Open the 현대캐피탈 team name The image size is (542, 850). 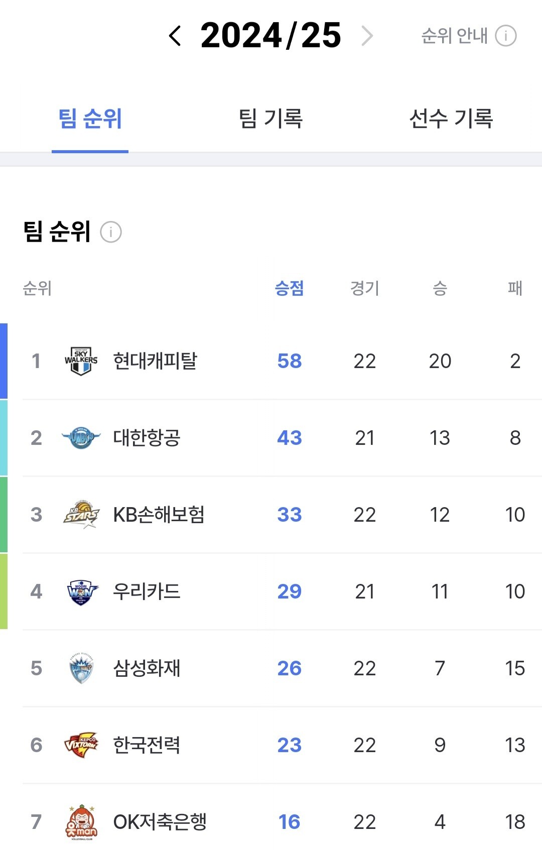point(155,361)
